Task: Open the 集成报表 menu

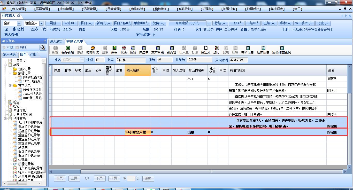Action: pyautogui.click(x=277, y=9)
